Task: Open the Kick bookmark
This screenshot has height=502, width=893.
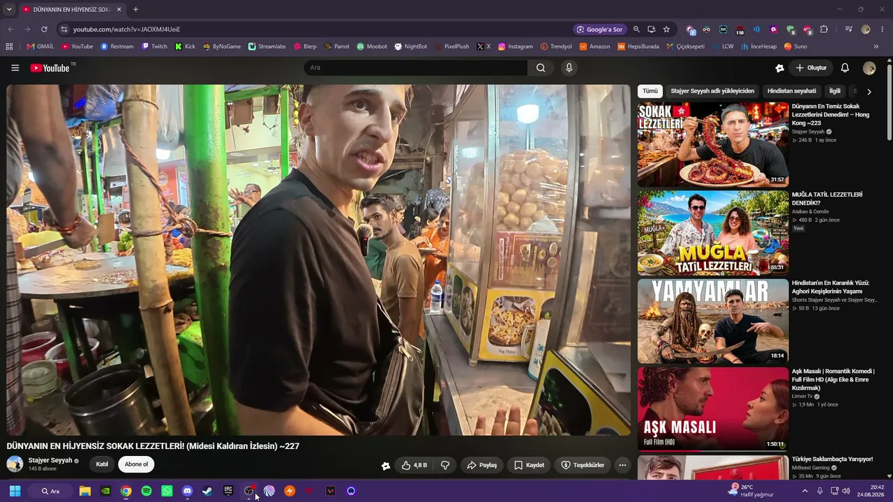Action: 185,47
